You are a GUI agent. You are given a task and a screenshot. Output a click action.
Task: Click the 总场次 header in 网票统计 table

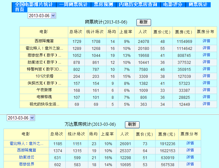point(76,32)
